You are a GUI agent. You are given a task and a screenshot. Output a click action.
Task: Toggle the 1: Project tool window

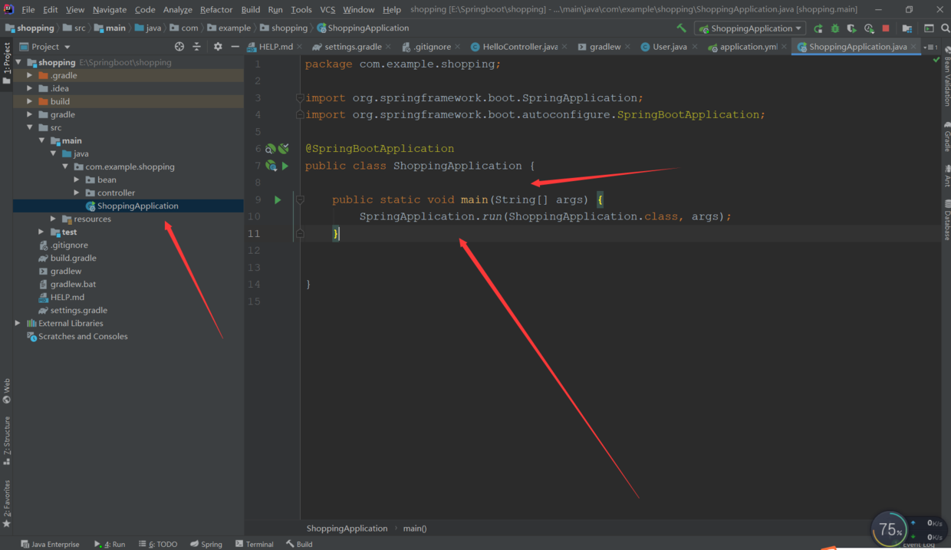[6, 64]
